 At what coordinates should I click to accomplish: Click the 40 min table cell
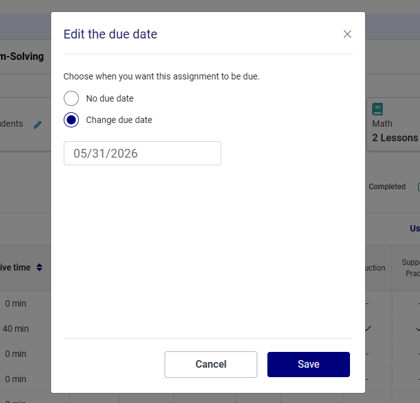tap(16, 329)
